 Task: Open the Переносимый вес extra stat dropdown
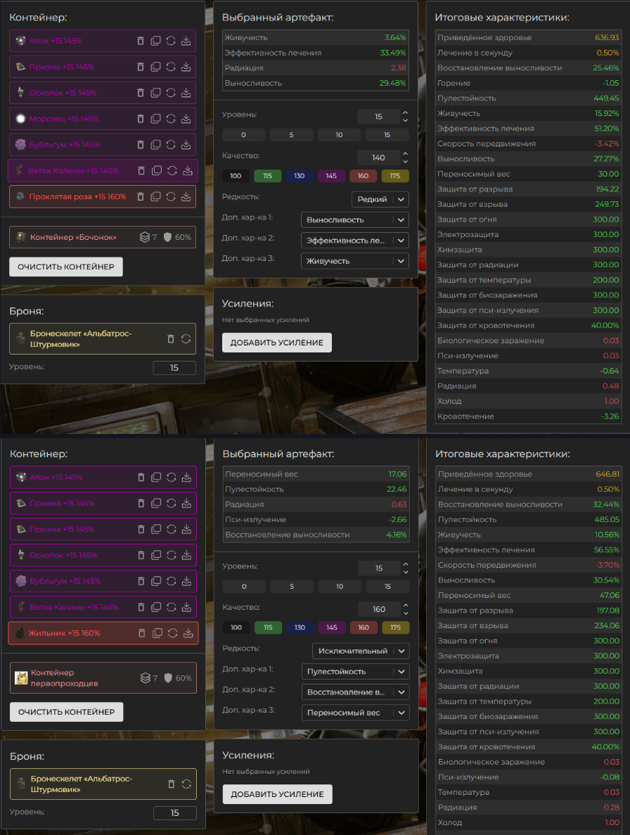click(x=356, y=713)
